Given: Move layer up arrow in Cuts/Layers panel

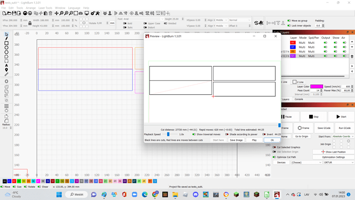Looking at the screenshot, I should (352, 42).
